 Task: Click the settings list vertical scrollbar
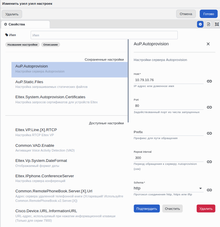click(128, 81)
